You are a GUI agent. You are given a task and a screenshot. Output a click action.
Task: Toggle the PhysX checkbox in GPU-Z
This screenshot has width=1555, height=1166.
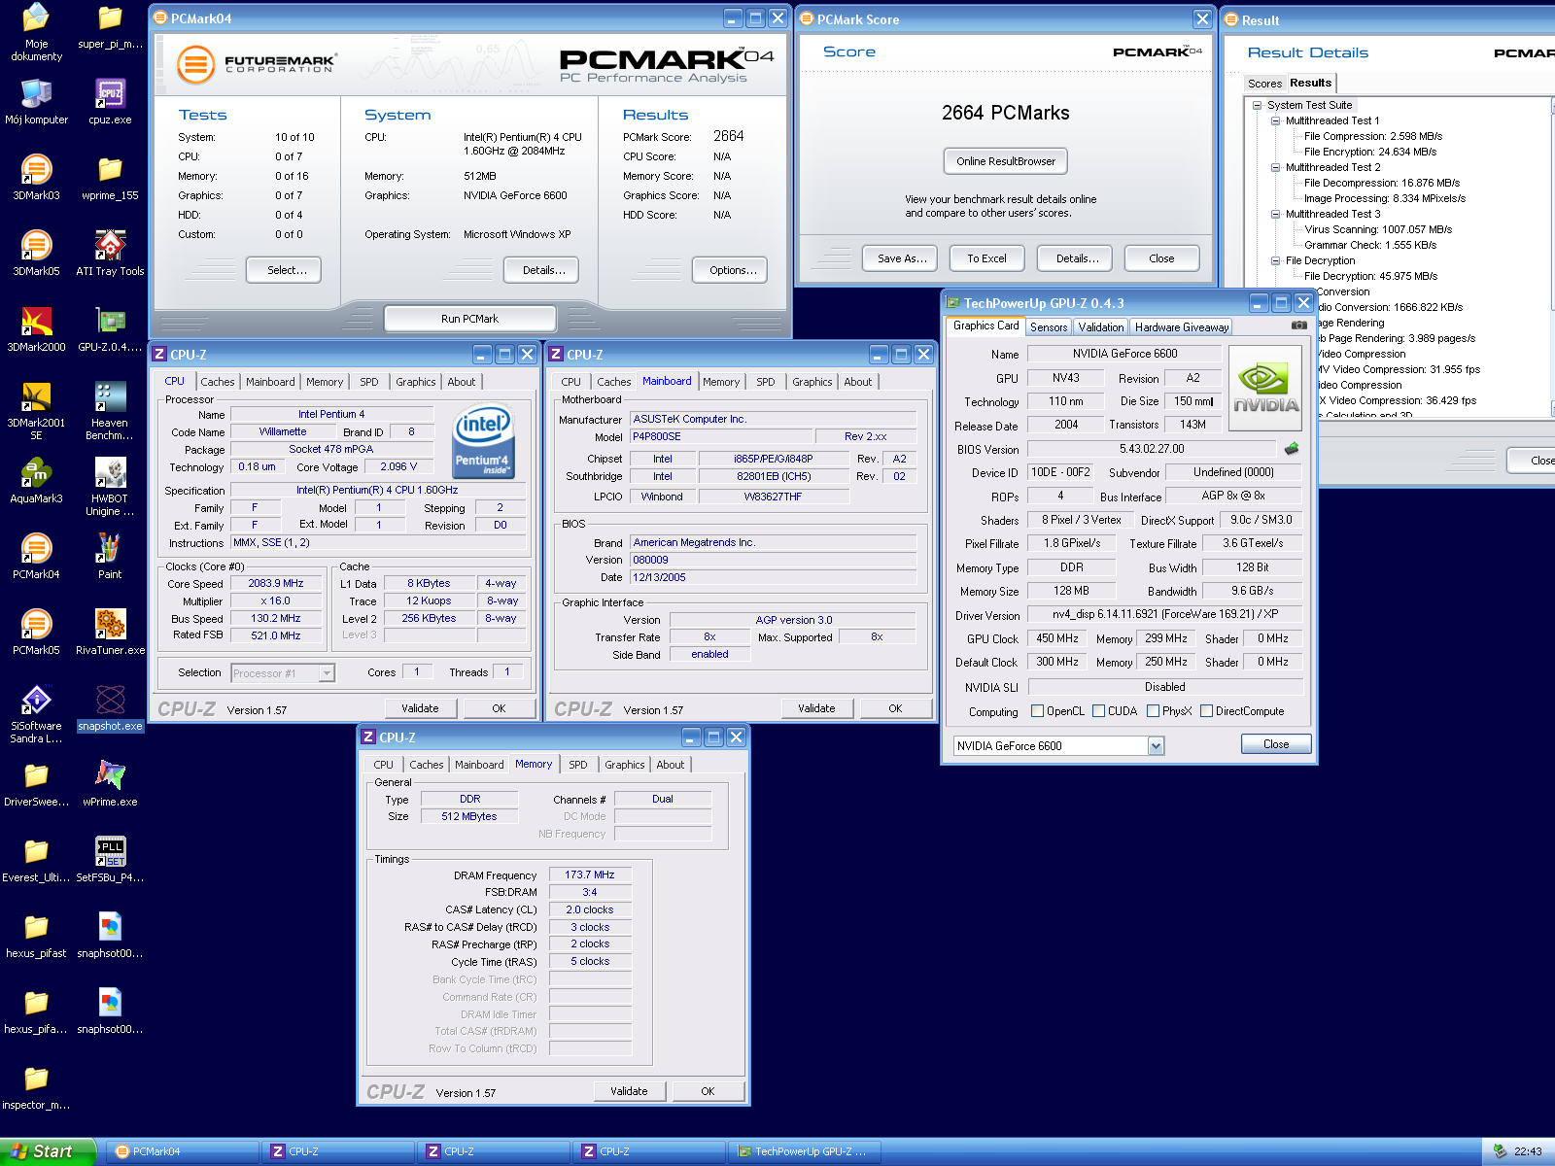point(1153,711)
